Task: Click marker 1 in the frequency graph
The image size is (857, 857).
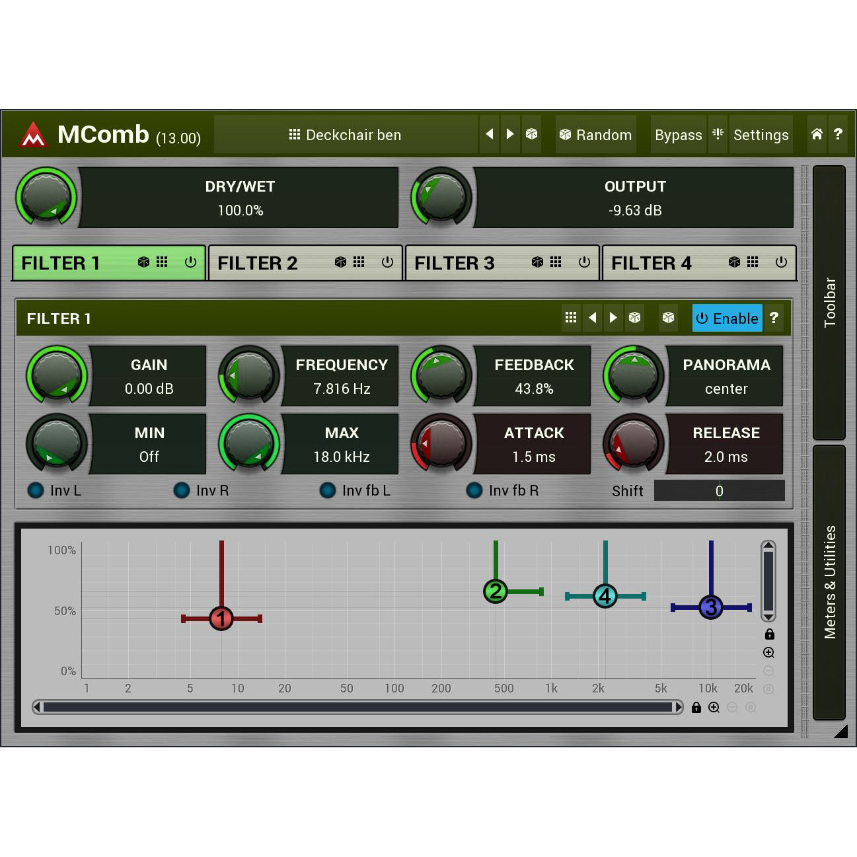Action: [x=221, y=618]
